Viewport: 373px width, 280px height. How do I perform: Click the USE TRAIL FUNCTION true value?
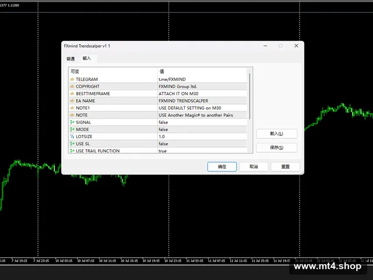(x=202, y=150)
